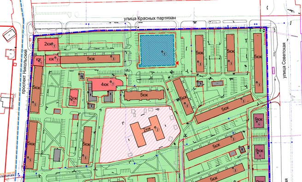The height and width of the screenshot is (182, 302).
Task: Select the long 5юж building along улица Советская
Action: [x=258, y=63]
